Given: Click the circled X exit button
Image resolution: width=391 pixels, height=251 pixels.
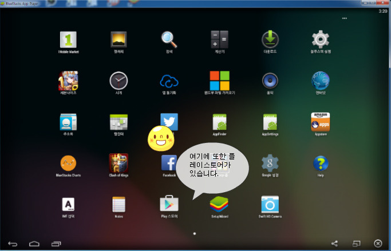Looking at the screenshot, I should tap(378, 243).
